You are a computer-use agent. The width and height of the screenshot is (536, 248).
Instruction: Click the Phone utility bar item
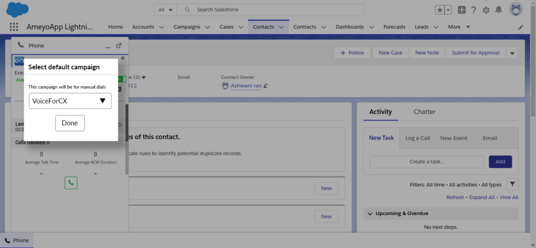[x=17, y=240]
